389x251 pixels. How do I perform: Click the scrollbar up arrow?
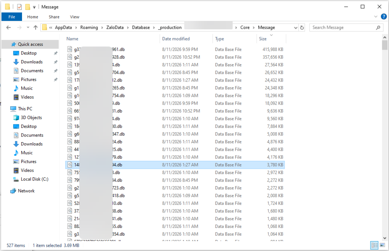pos(384,38)
